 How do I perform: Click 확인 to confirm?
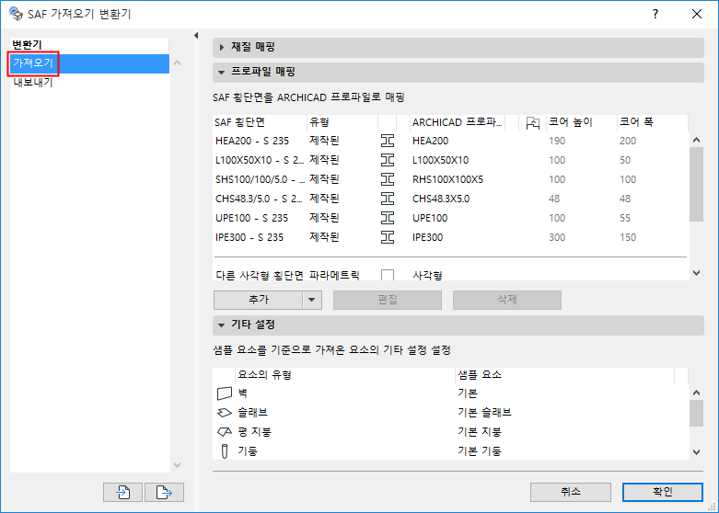[x=663, y=492]
